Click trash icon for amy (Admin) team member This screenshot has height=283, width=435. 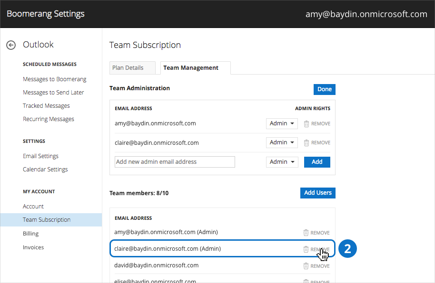click(306, 233)
